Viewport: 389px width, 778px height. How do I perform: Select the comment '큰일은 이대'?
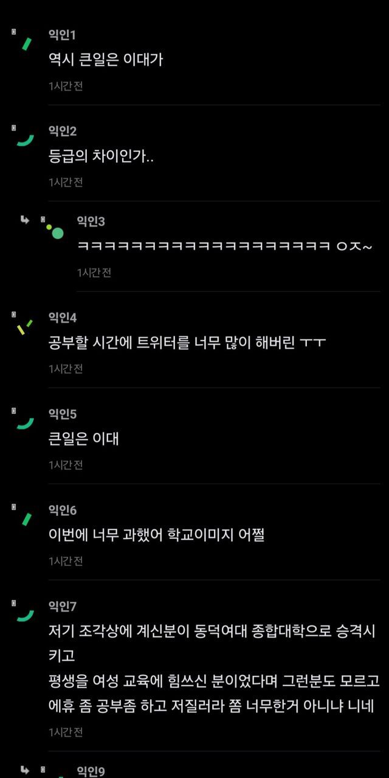click(83, 439)
